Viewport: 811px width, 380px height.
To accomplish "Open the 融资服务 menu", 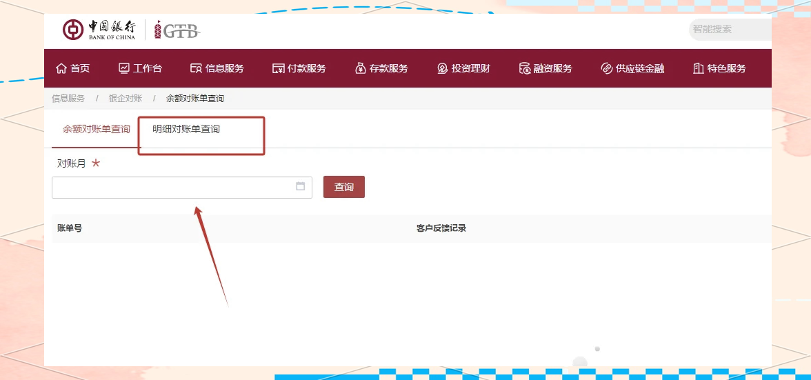I will [x=545, y=68].
